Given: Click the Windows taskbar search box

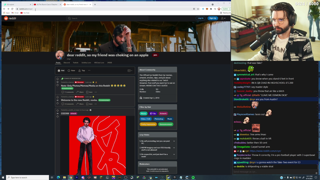Looking at the screenshot, I should click(27, 177).
